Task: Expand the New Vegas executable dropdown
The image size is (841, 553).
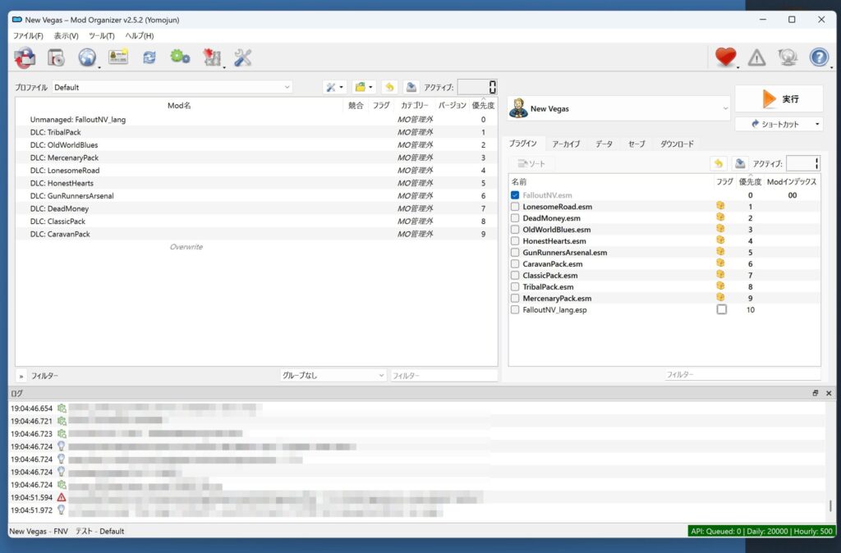Action: 618,108
